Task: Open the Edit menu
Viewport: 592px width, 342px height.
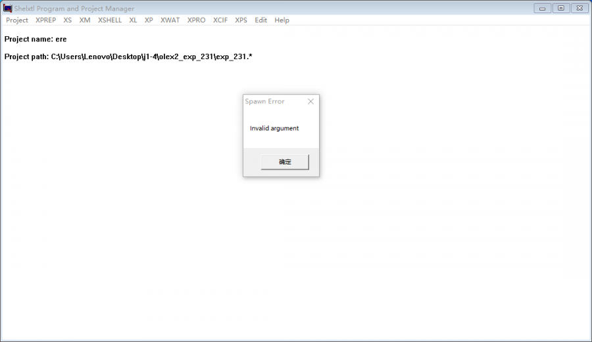Action: click(x=261, y=20)
